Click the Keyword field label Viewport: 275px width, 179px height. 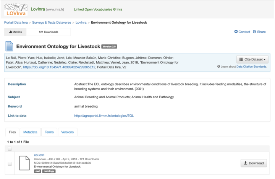15,106
